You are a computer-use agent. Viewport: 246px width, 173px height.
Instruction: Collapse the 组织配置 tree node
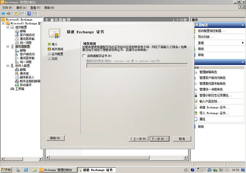pos(7,27)
